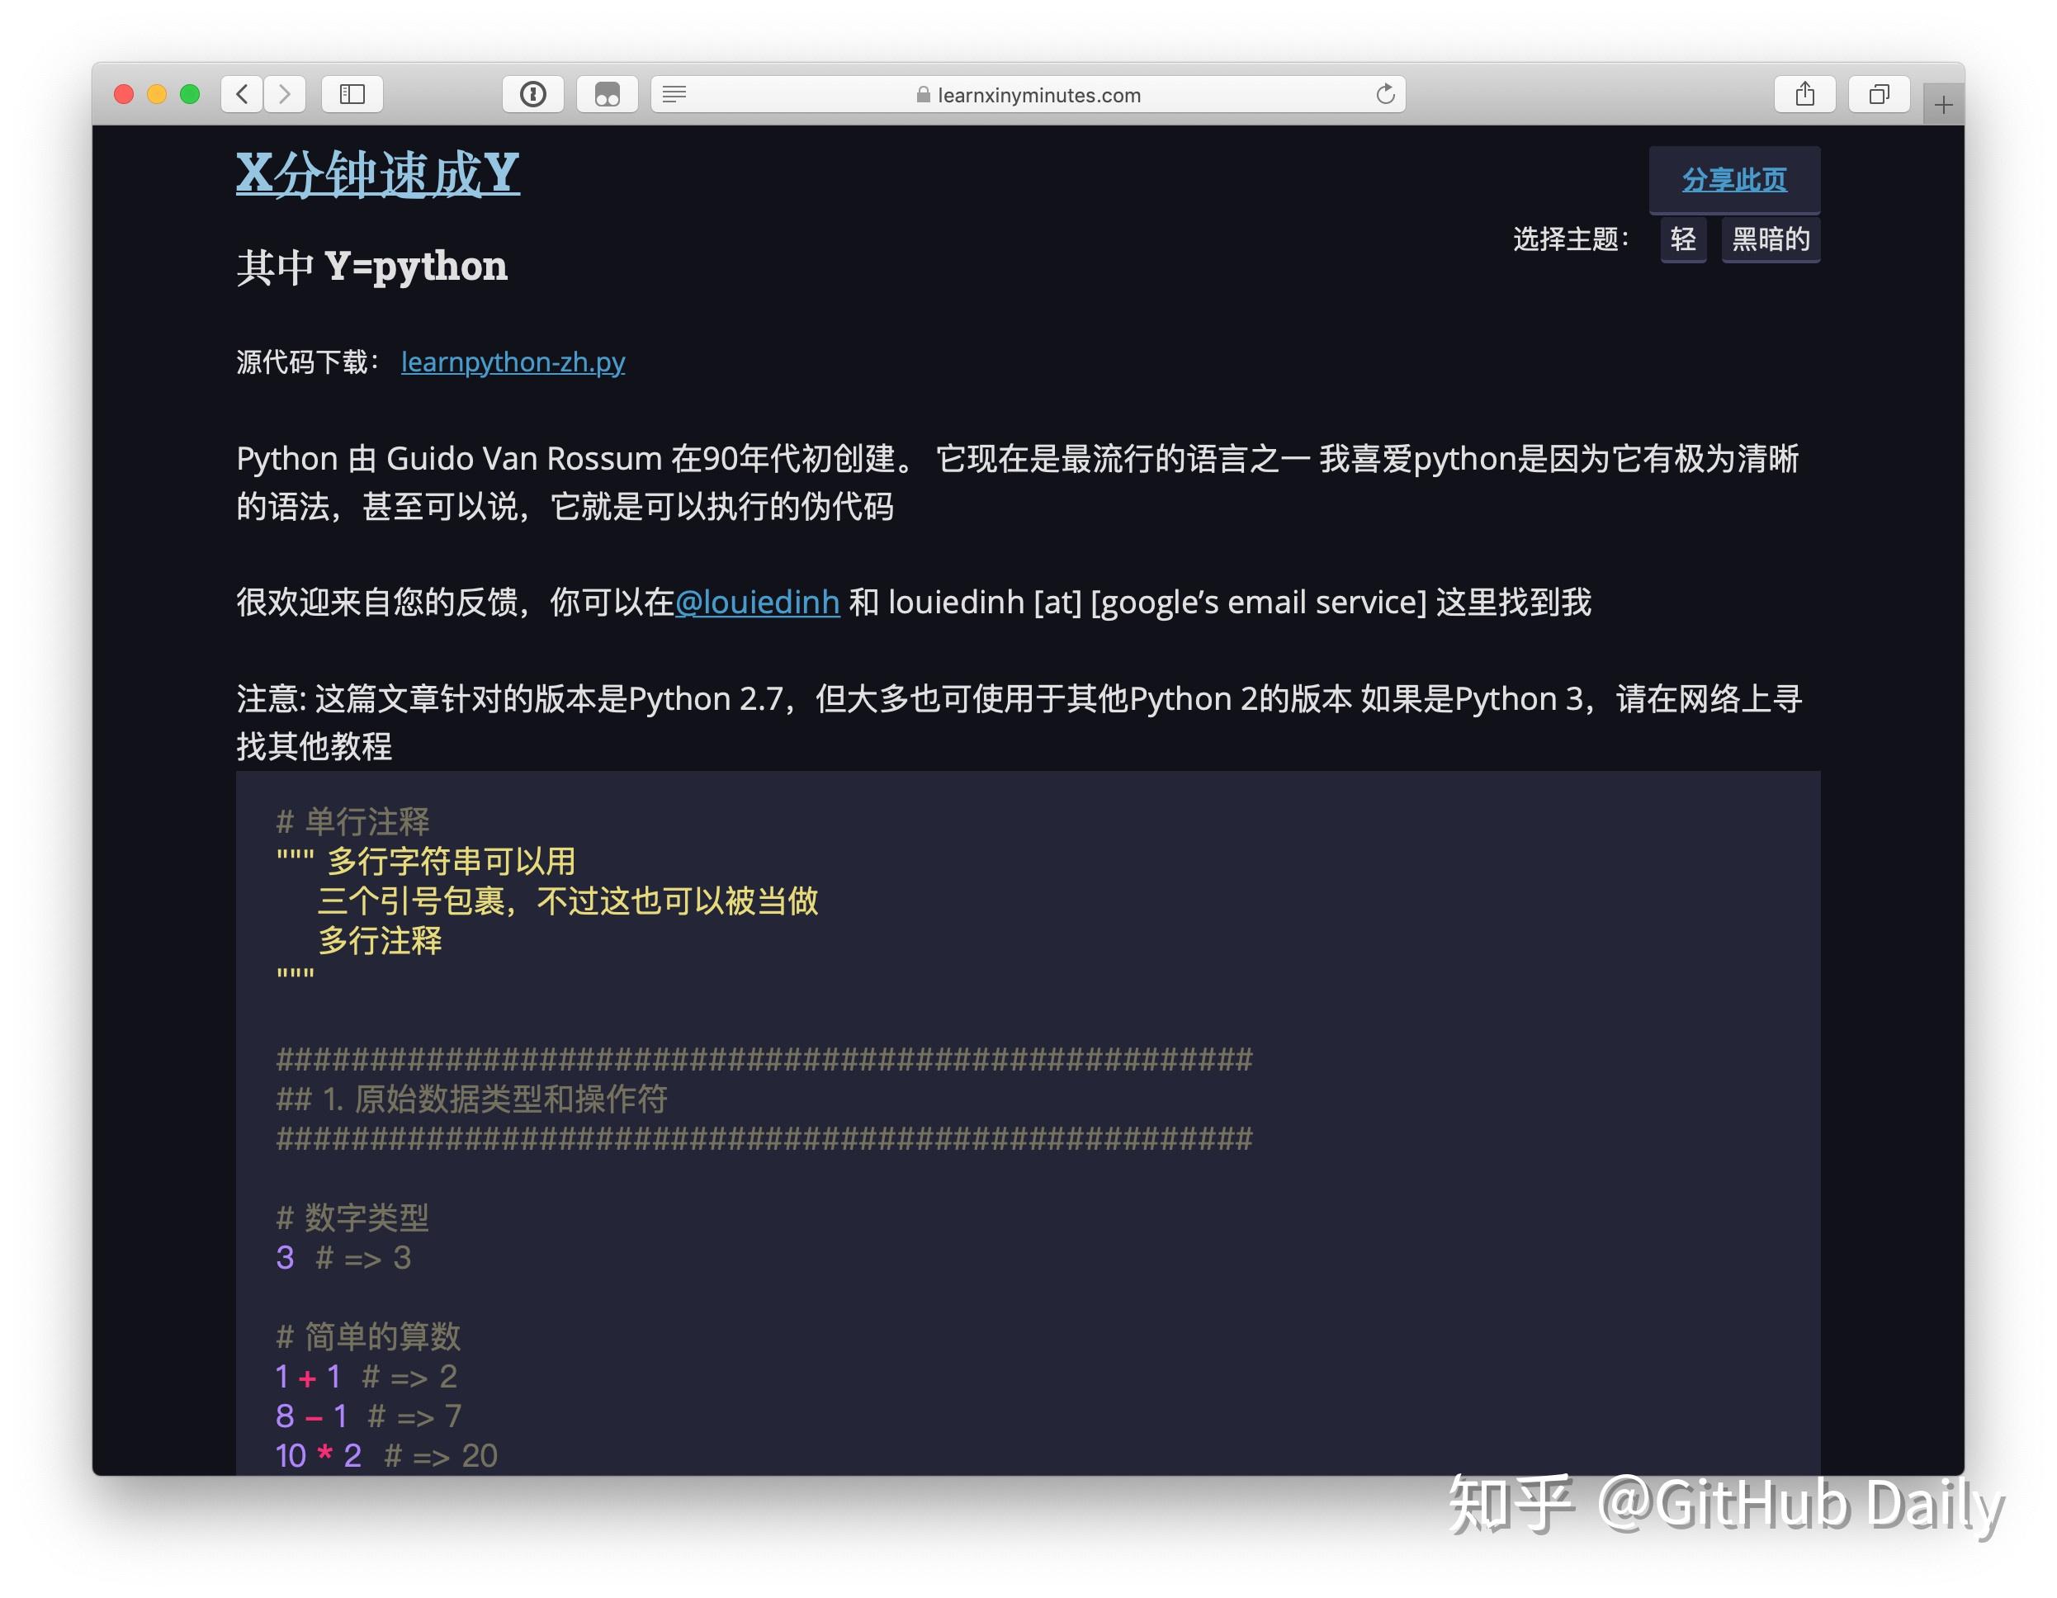Click the code line 3 # => 3

coord(343,1258)
